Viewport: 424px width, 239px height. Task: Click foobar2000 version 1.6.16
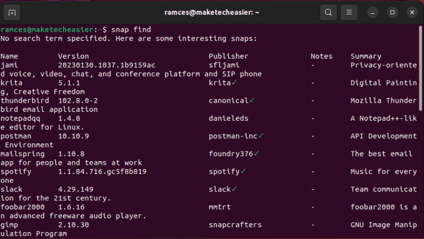pos(71,207)
